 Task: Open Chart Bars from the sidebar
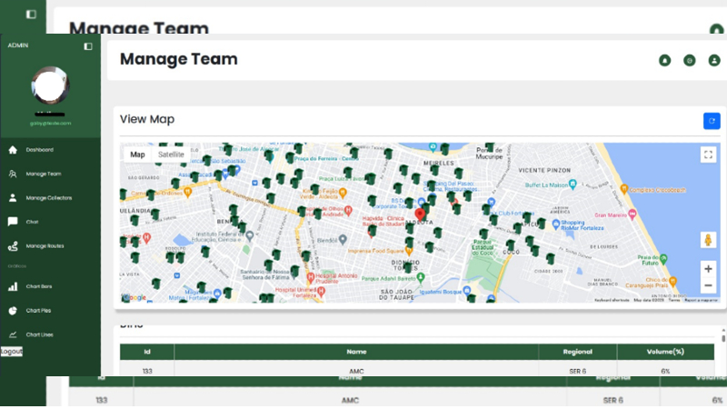coord(39,286)
